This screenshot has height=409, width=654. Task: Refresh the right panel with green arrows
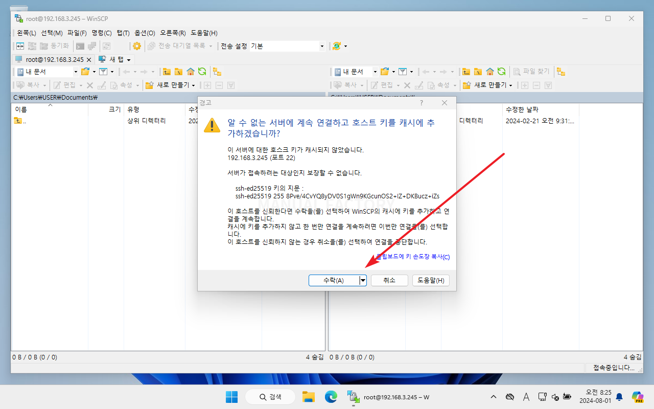[502, 72]
